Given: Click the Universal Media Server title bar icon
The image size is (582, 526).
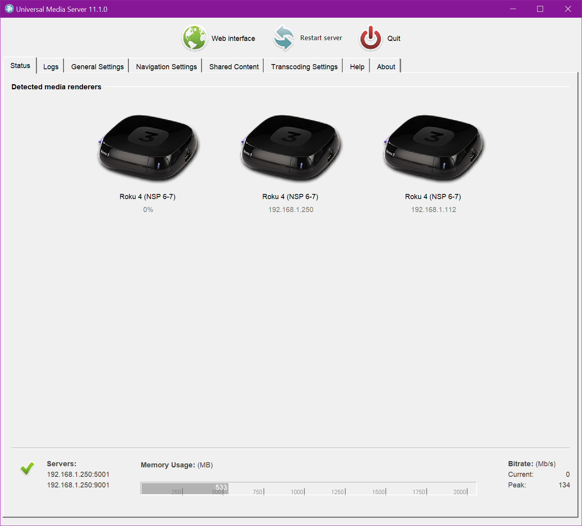Looking at the screenshot, I should click(9, 9).
